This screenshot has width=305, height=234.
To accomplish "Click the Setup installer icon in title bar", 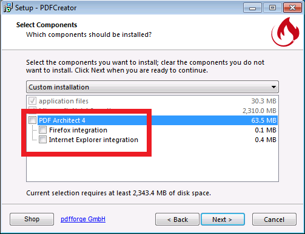I will (8, 8).
